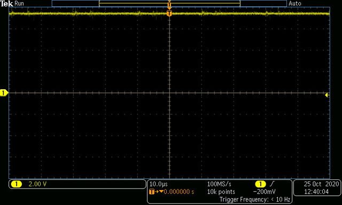Click the 10k points record length readout
Image resolution: width=342 pixels, height=205 pixels.
click(x=221, y=192)
